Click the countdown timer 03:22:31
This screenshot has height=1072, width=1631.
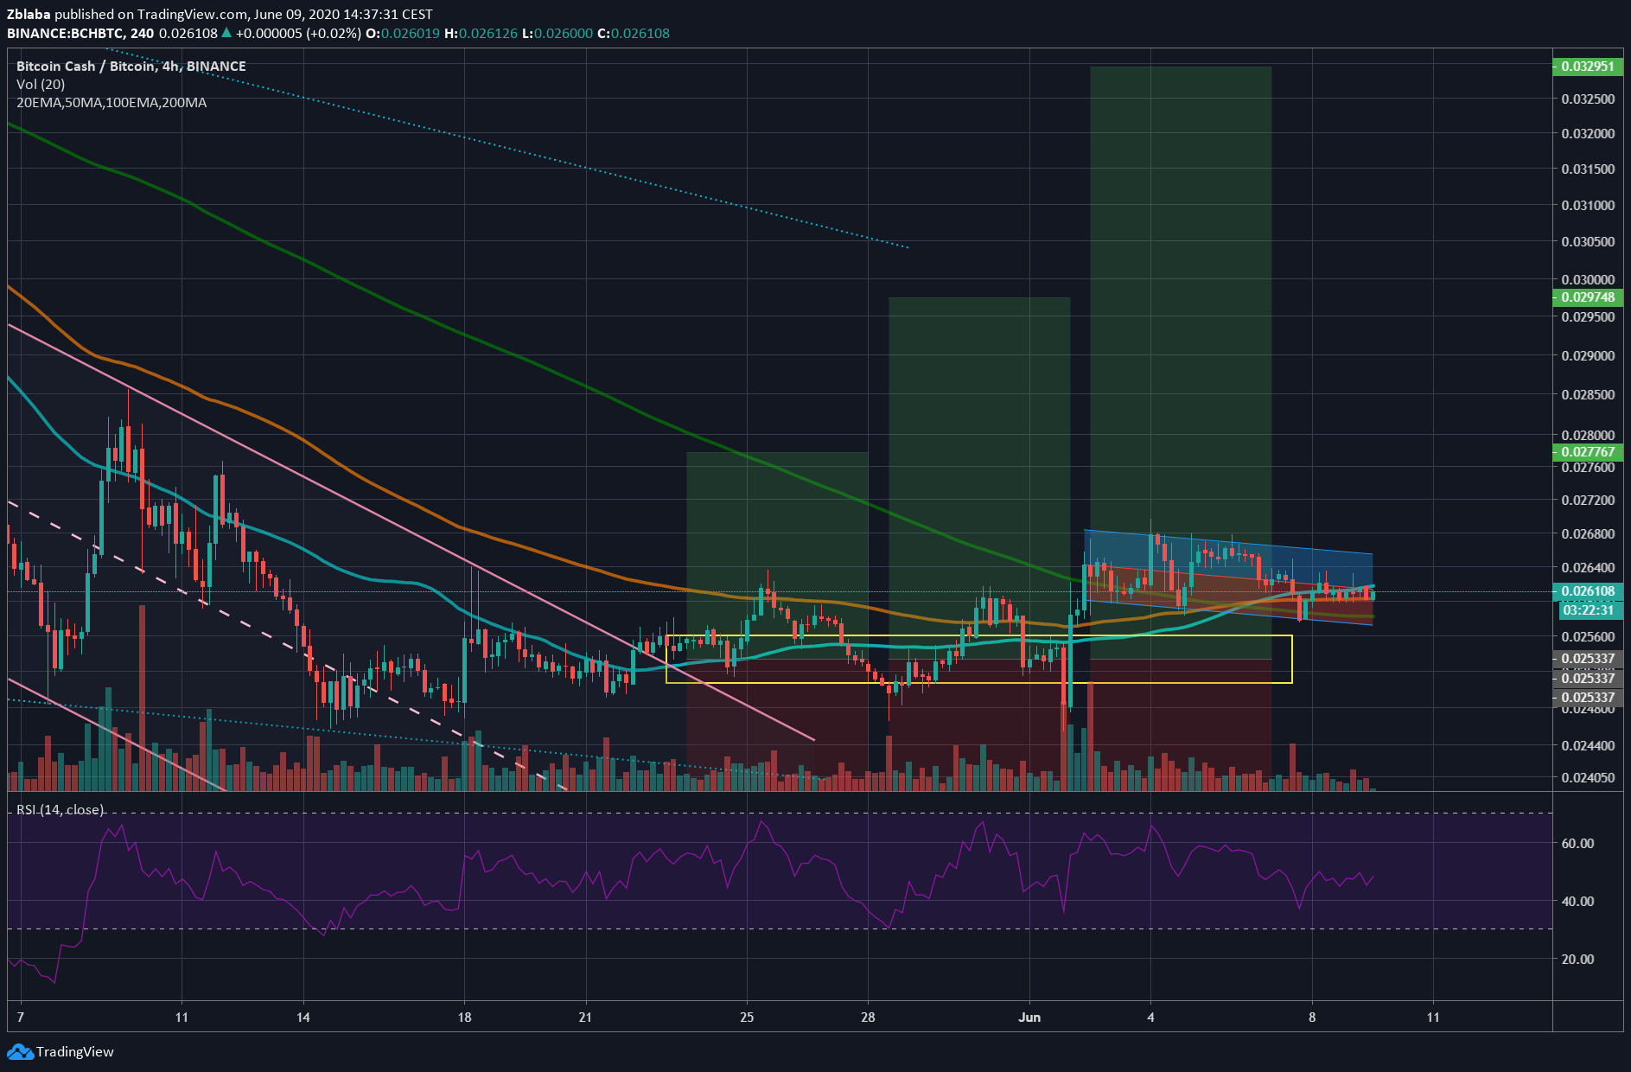click(x=1589, y=610)
